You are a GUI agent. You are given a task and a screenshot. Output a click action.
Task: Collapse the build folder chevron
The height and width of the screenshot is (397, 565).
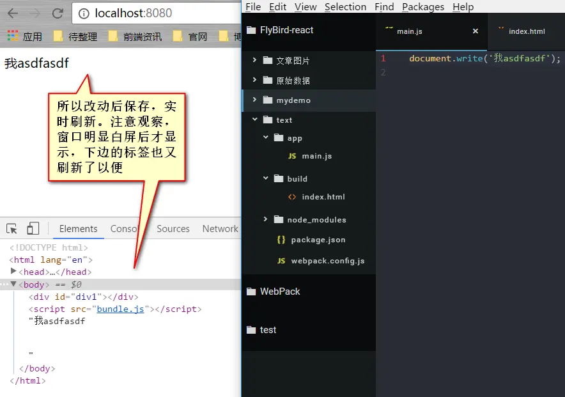(266, 178)
